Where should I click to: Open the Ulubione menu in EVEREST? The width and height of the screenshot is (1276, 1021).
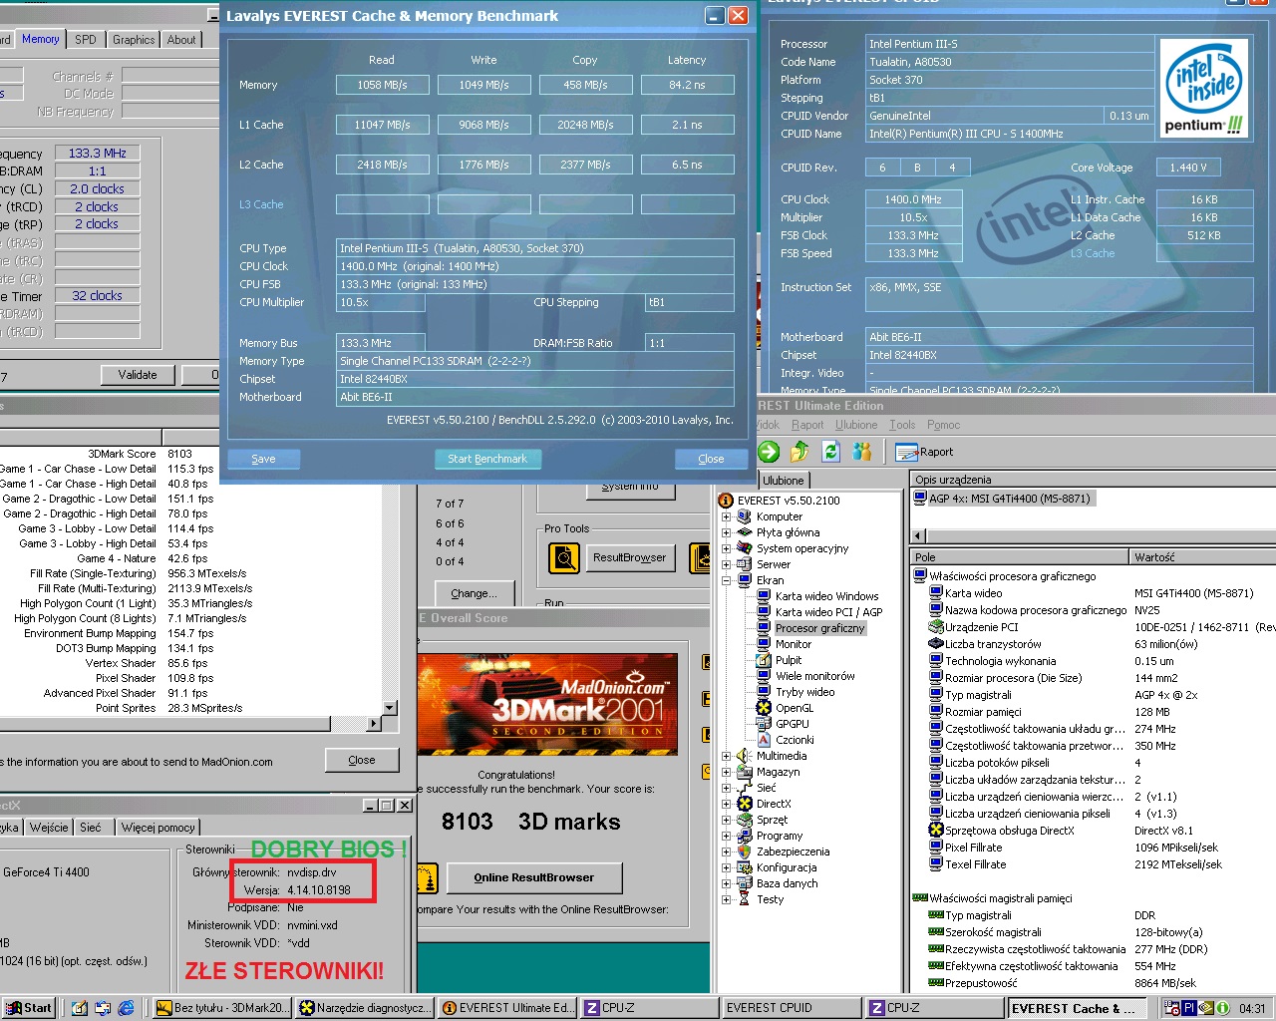tap(856, 425)
